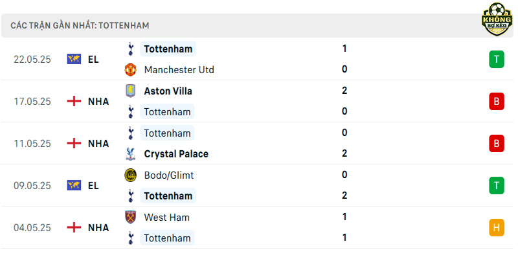Select the highlighted Tottenham name in the first match

(x=168, y=49)
